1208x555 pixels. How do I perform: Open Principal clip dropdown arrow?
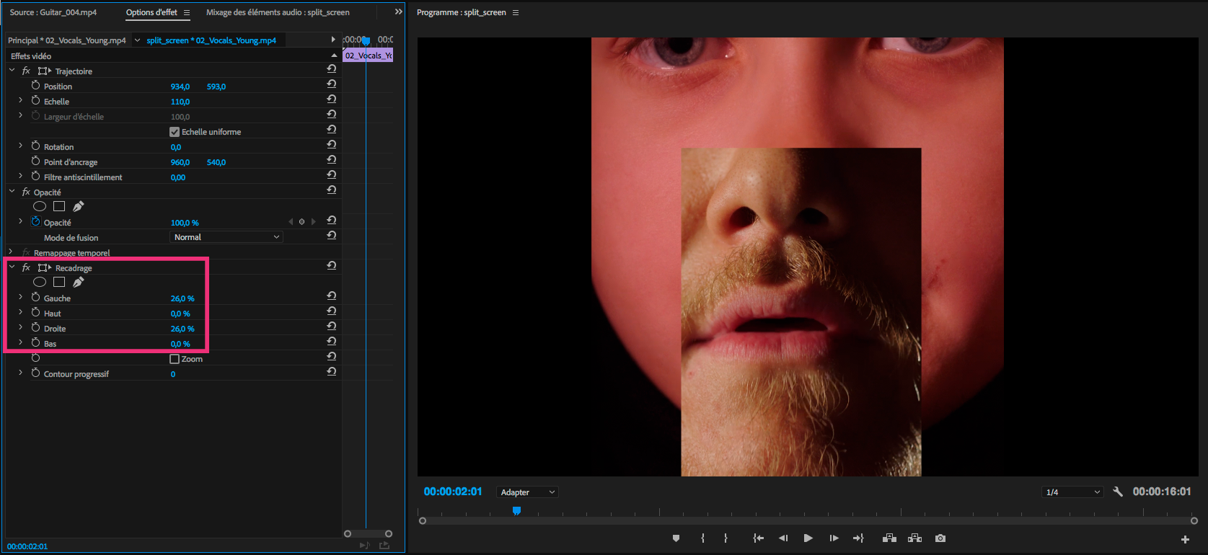click(137, 40)
